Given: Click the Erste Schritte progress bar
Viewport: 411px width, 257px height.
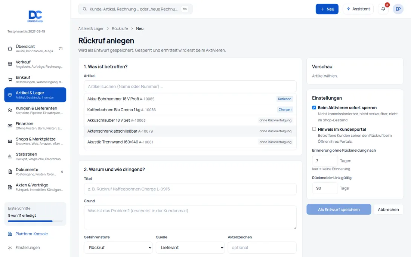Looking at the screenshot, I should 35,221.
